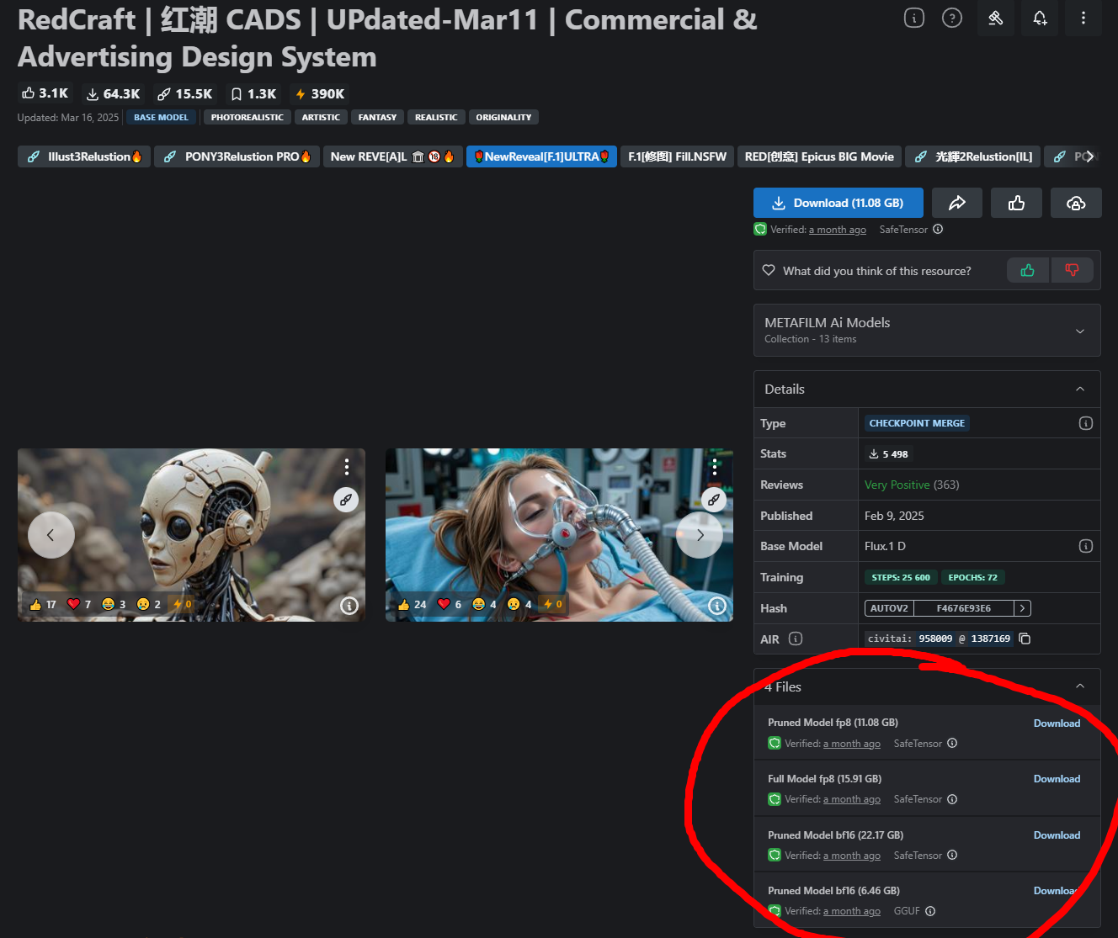Screen dimensions: 1118x938
Task: Give thumbs-down review for this resource
Action: (x=1072, y=270)
